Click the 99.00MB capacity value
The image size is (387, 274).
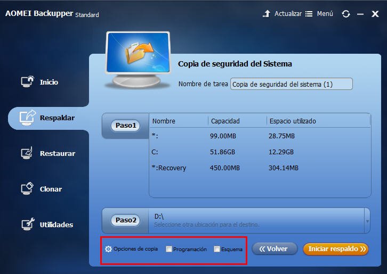(x=223, y=136)
